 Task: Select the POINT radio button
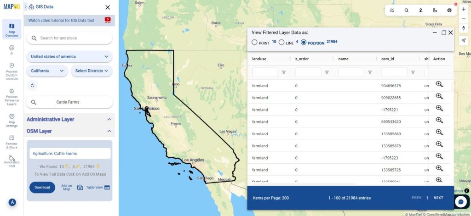pyautogui.click(x=254, y=43)
